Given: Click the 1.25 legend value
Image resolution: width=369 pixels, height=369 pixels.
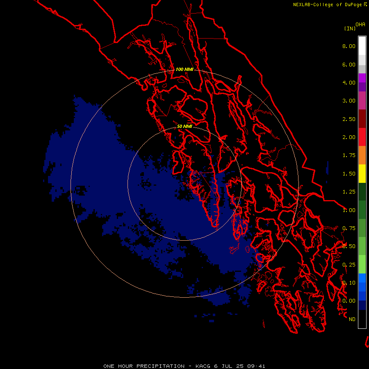Looking at the screenshot, I should click(x=349, y=192).
